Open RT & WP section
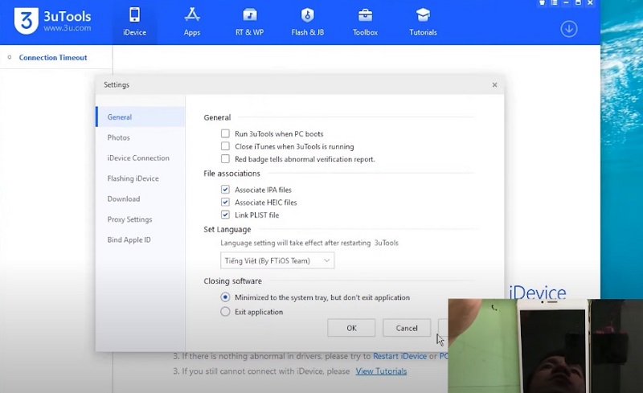This screenshot has height=393, width=643. (x=249, y=22)
